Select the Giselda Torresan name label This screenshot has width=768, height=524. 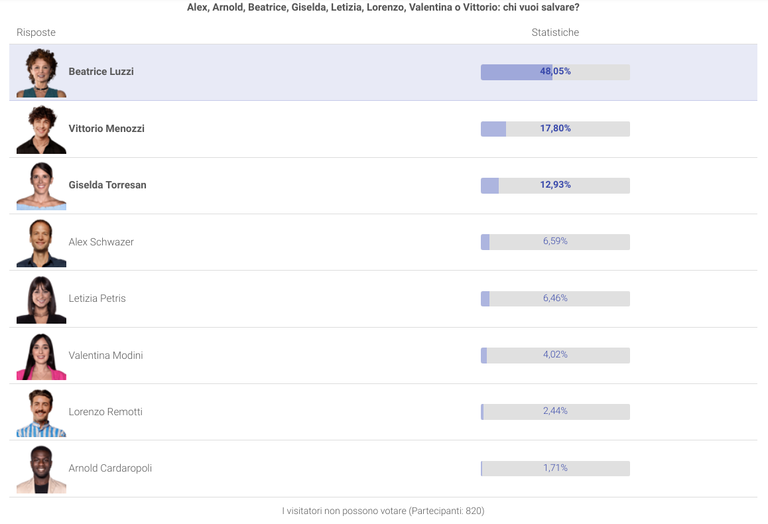[107, 184]
